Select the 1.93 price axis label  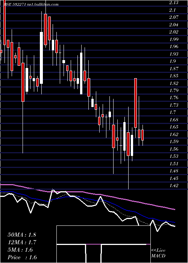(174, 54)
